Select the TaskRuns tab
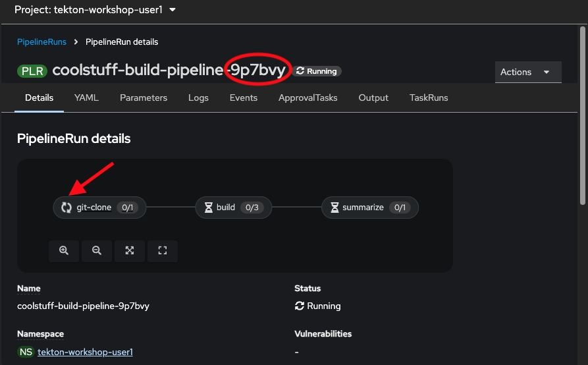This screenshot has height=365, width=588. (x=429, y=98)
